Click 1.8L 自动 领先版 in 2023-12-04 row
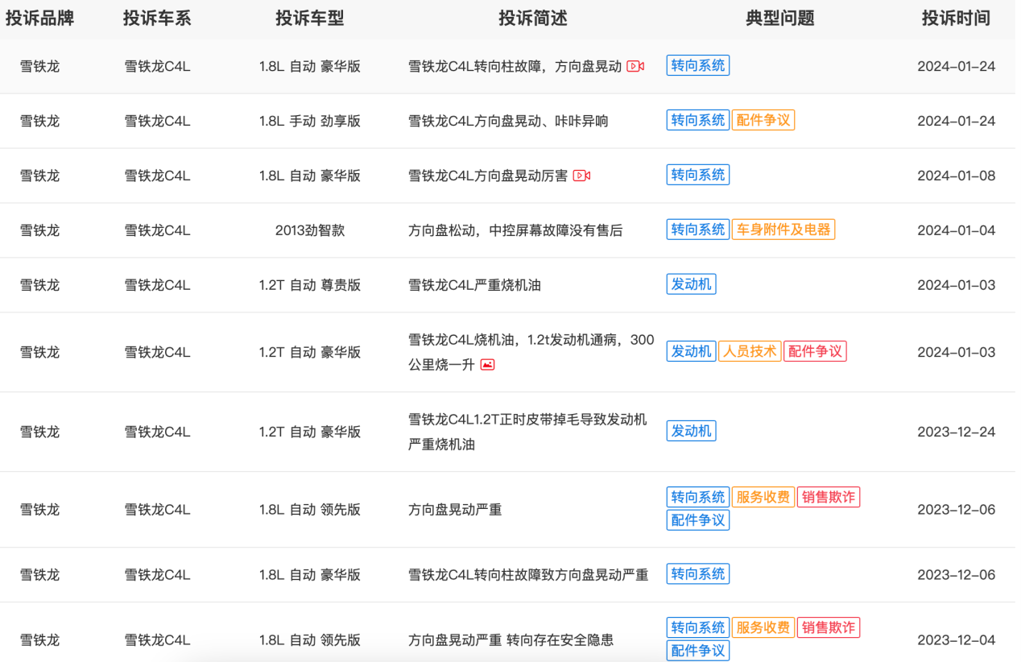The image size is (1021, 662). click(x=310, y=640)
